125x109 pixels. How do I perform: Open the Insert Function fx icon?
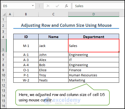point(66,6)
